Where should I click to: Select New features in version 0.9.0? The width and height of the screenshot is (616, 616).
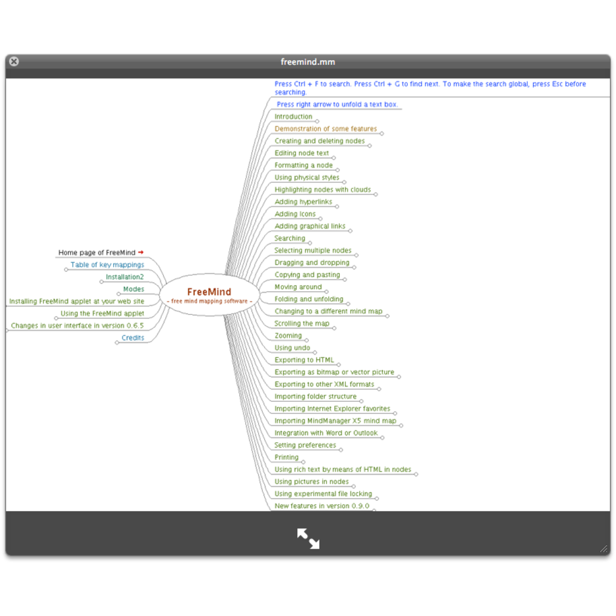pyautogui.click(x=322, y=506)
